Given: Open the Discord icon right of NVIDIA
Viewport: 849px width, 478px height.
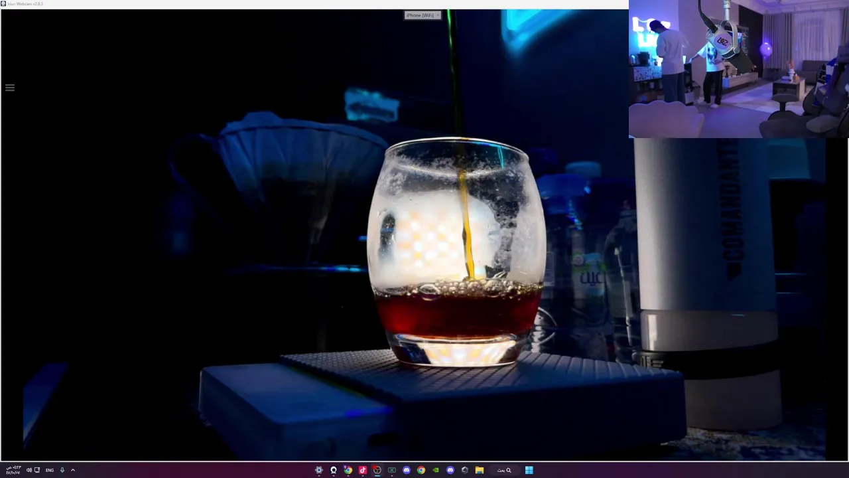Looking at the screenshot, I should point(450,470).
